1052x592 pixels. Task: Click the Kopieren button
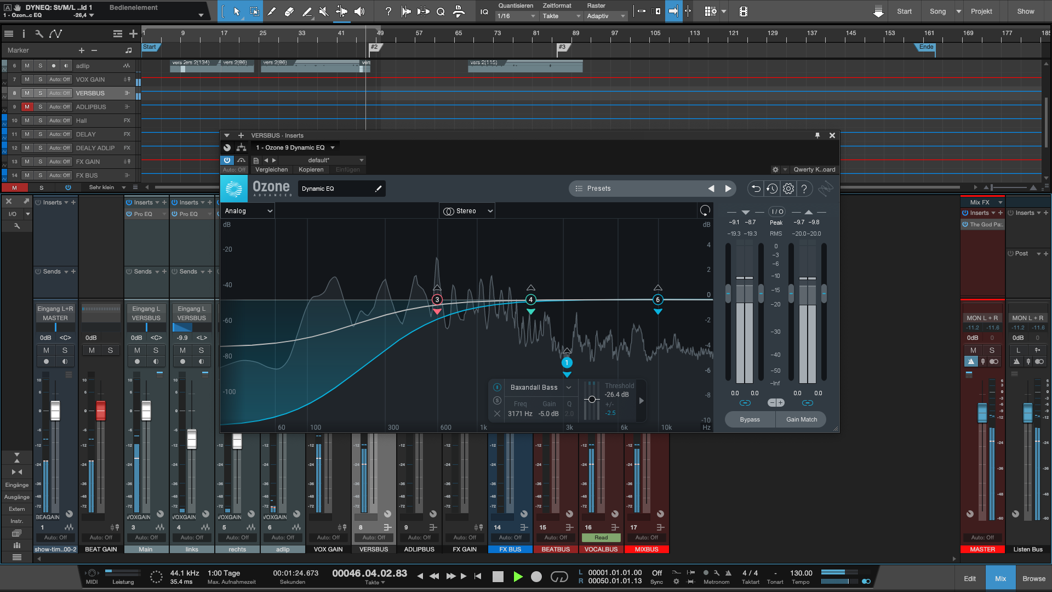click(311, 169)
